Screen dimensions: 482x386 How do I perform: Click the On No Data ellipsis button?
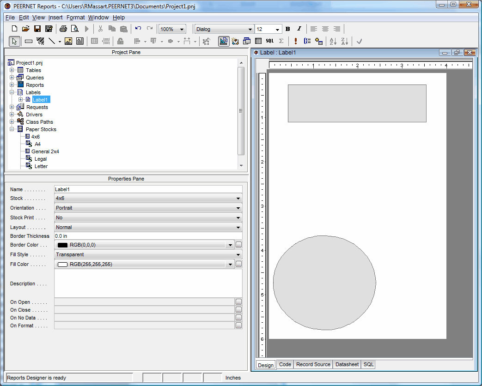(x=238, y=318)
